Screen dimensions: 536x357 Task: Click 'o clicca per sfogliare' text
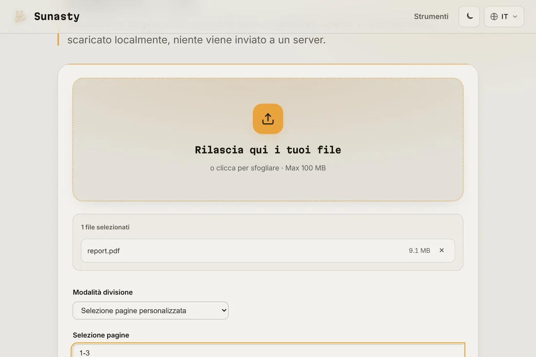[245, 168]
